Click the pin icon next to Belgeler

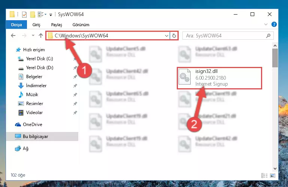coord(75,77)
